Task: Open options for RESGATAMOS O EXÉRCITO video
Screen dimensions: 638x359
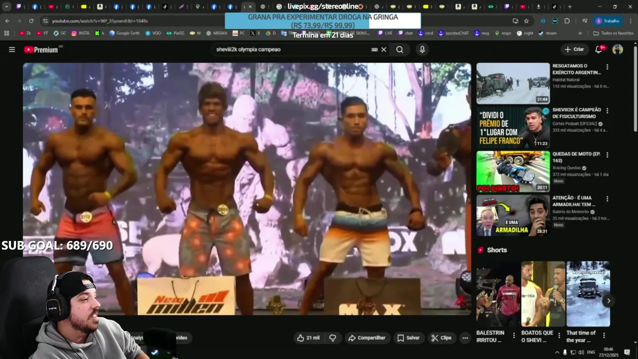Action: point(607,67)
